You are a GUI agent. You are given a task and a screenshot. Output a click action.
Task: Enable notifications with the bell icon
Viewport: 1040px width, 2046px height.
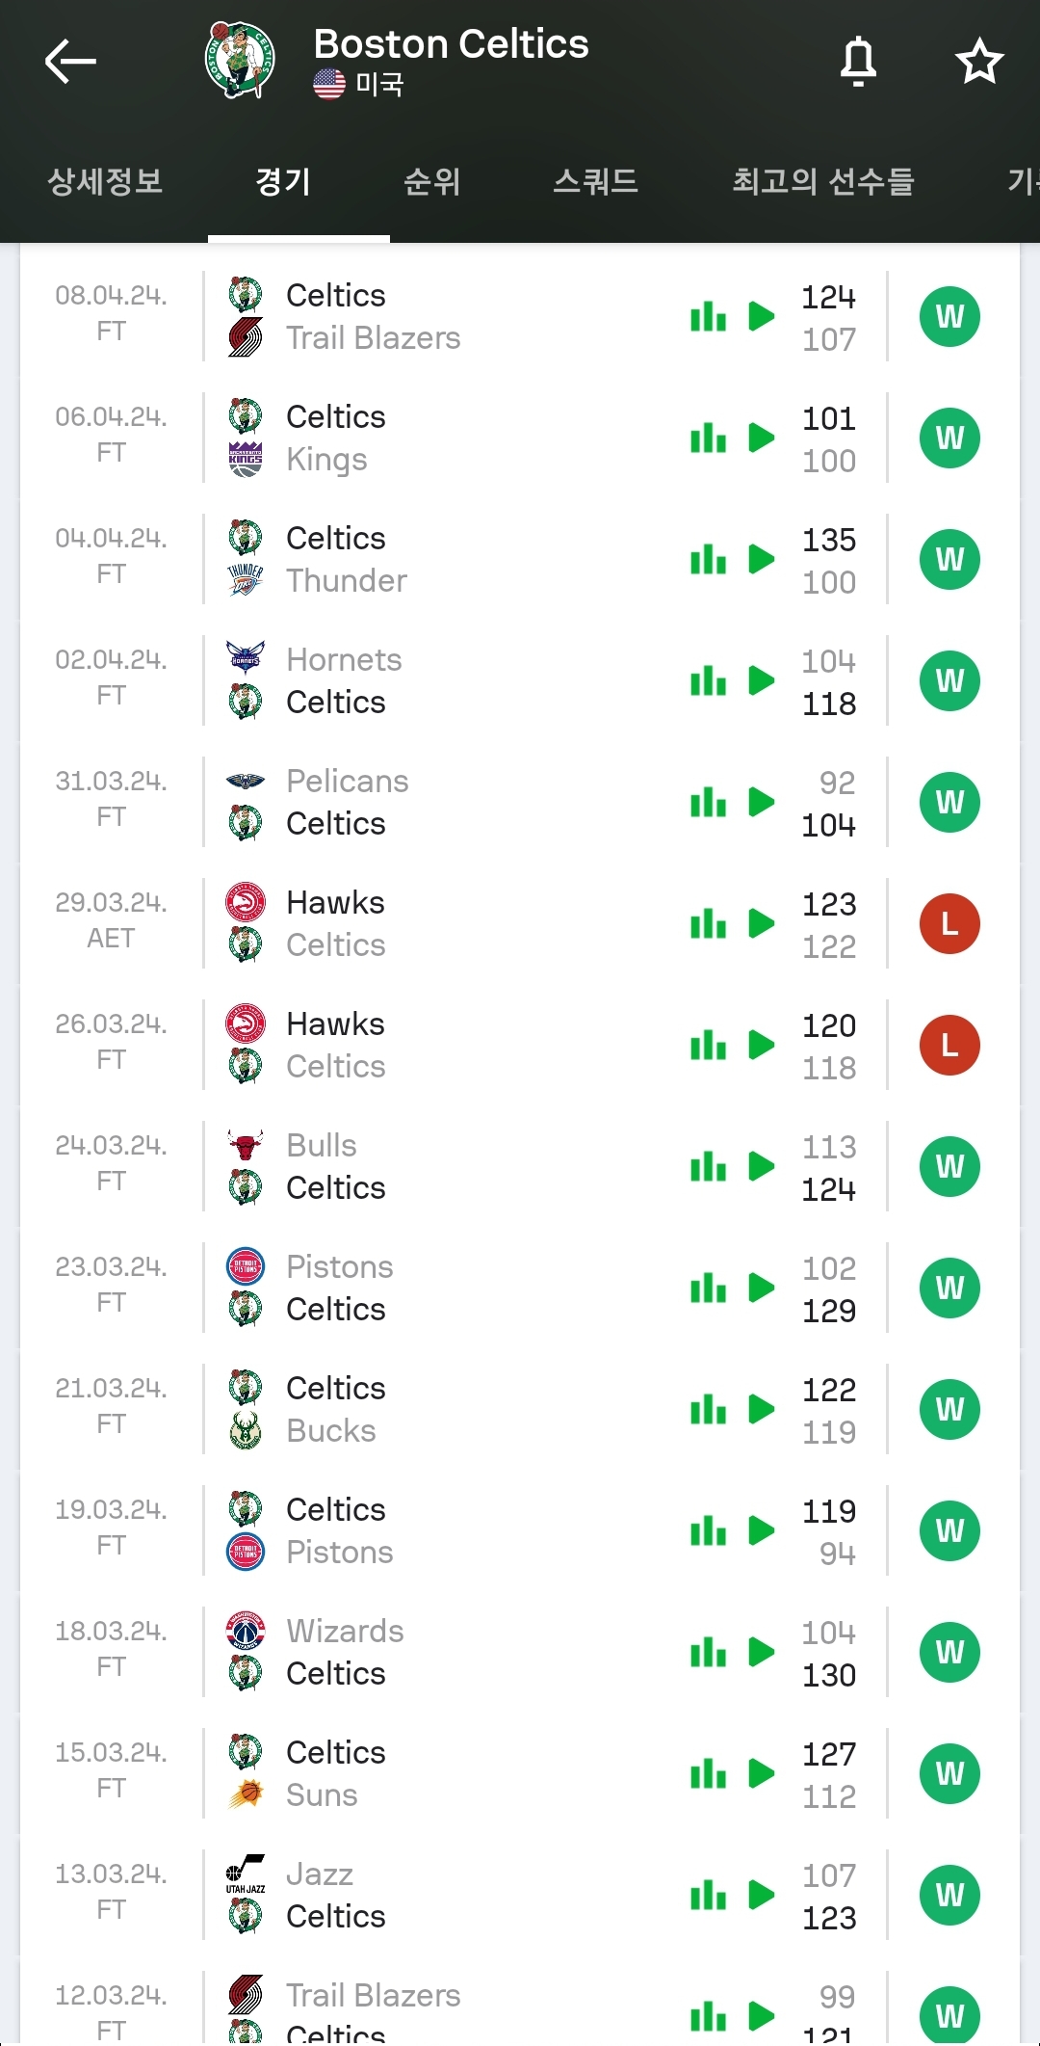tap(858, 62)
